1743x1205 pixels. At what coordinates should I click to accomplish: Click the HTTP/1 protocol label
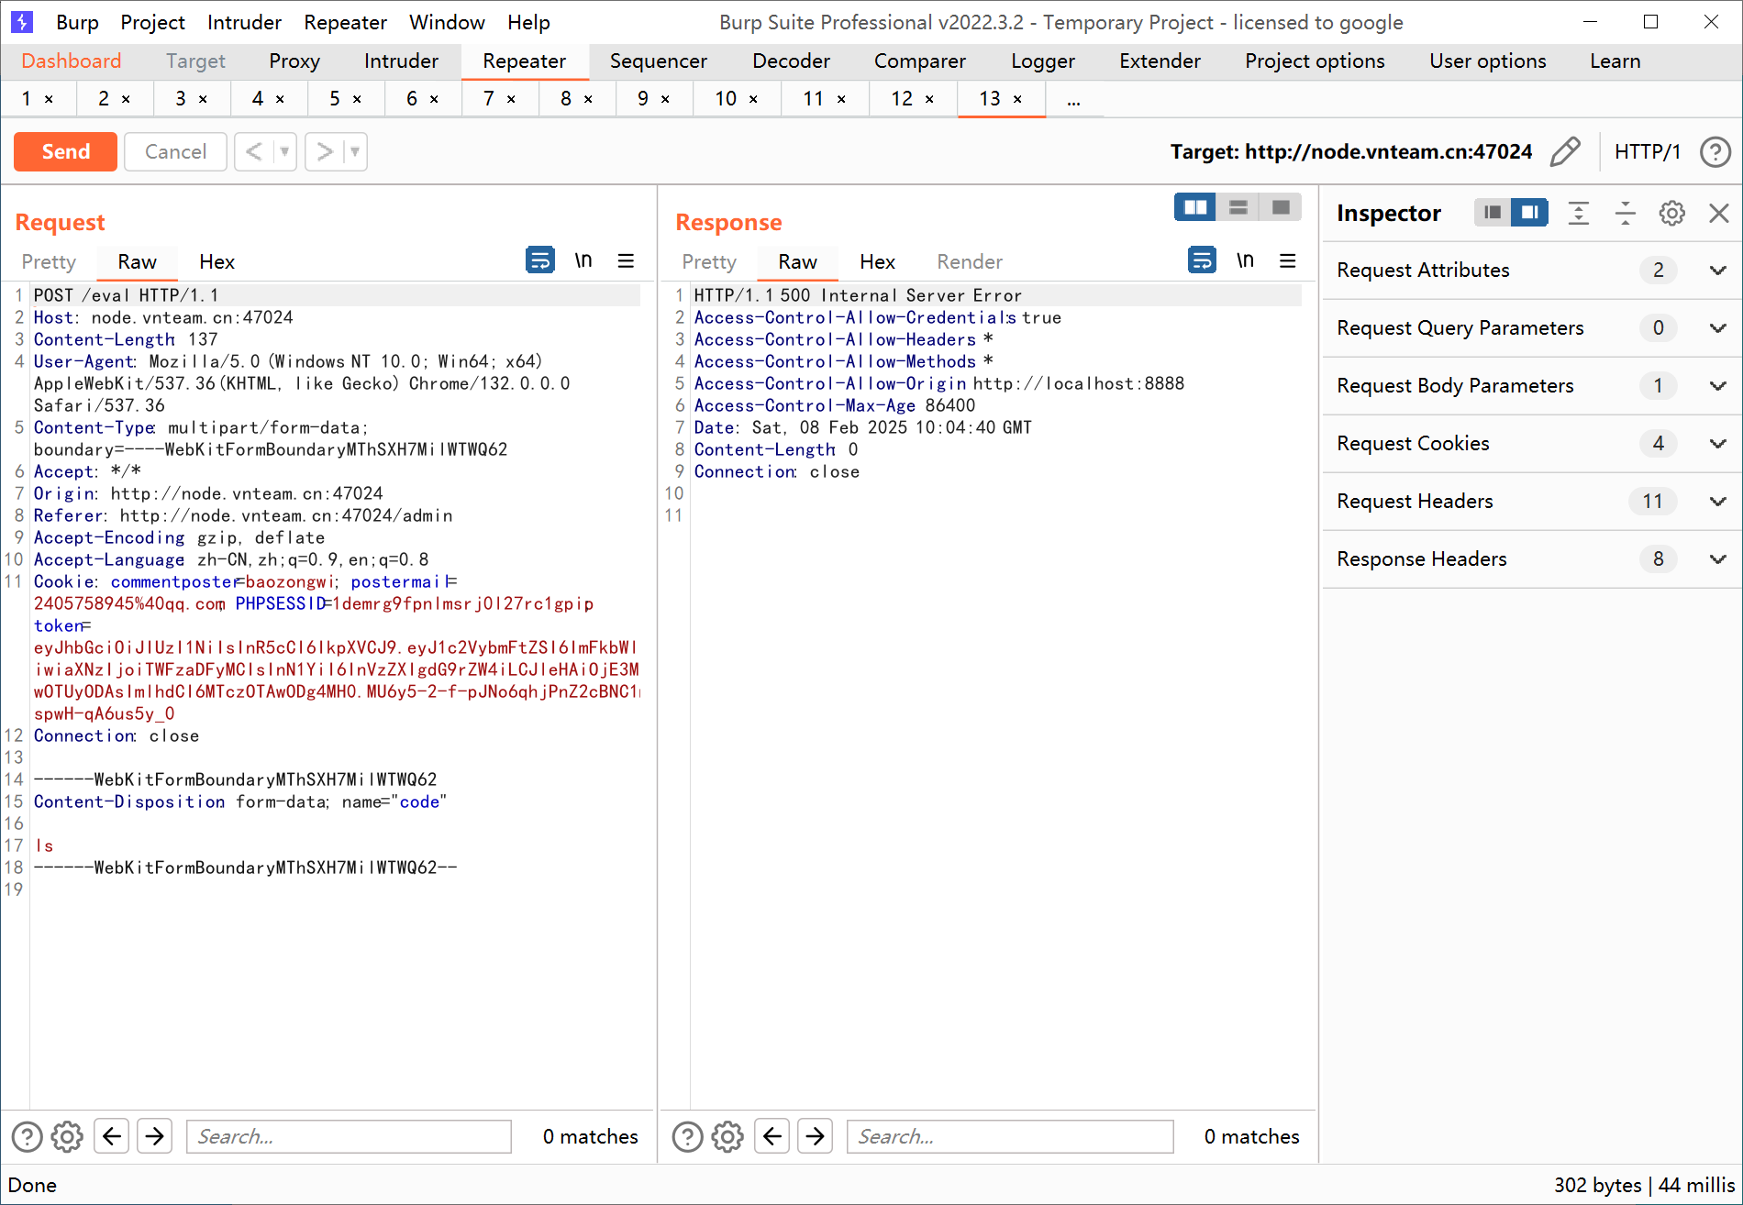pos(1647,151)
